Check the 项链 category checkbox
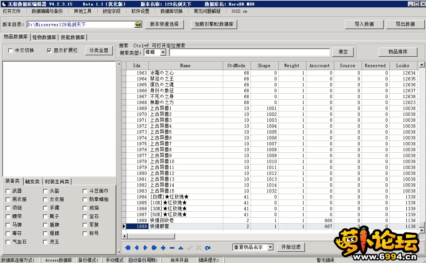 point(8,208)
